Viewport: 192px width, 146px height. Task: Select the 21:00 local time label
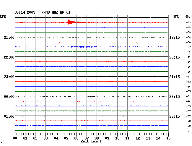coord(9,38)
